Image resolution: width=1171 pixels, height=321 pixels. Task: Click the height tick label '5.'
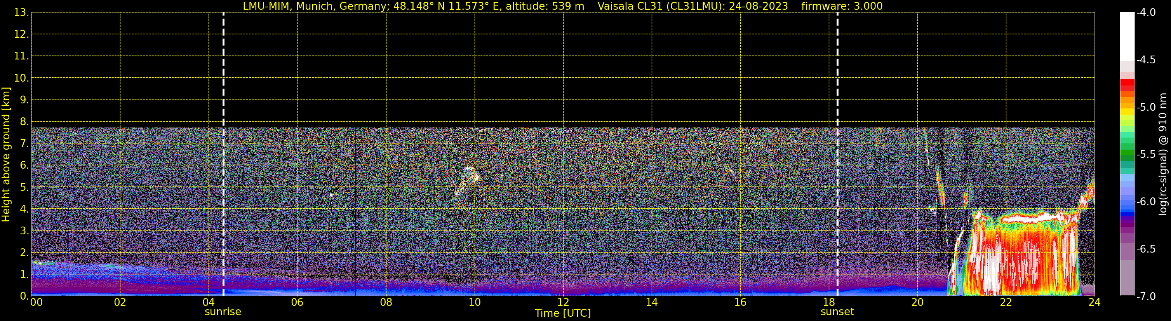point(24,187)
